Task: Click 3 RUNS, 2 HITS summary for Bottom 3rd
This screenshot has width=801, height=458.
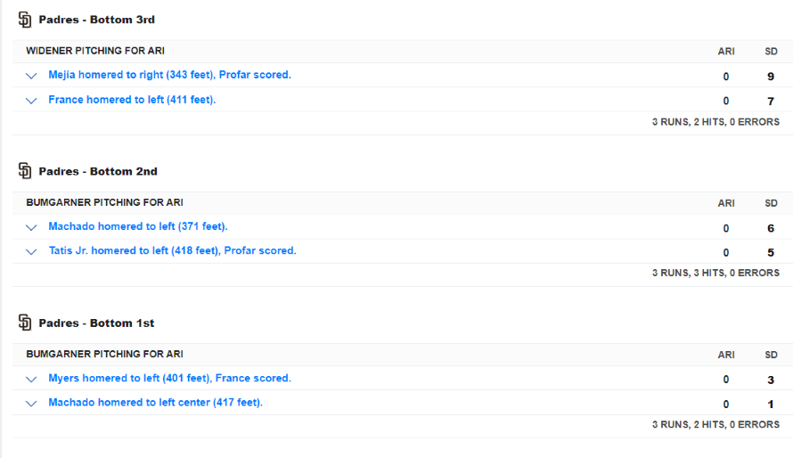Action: pos(715,122)
